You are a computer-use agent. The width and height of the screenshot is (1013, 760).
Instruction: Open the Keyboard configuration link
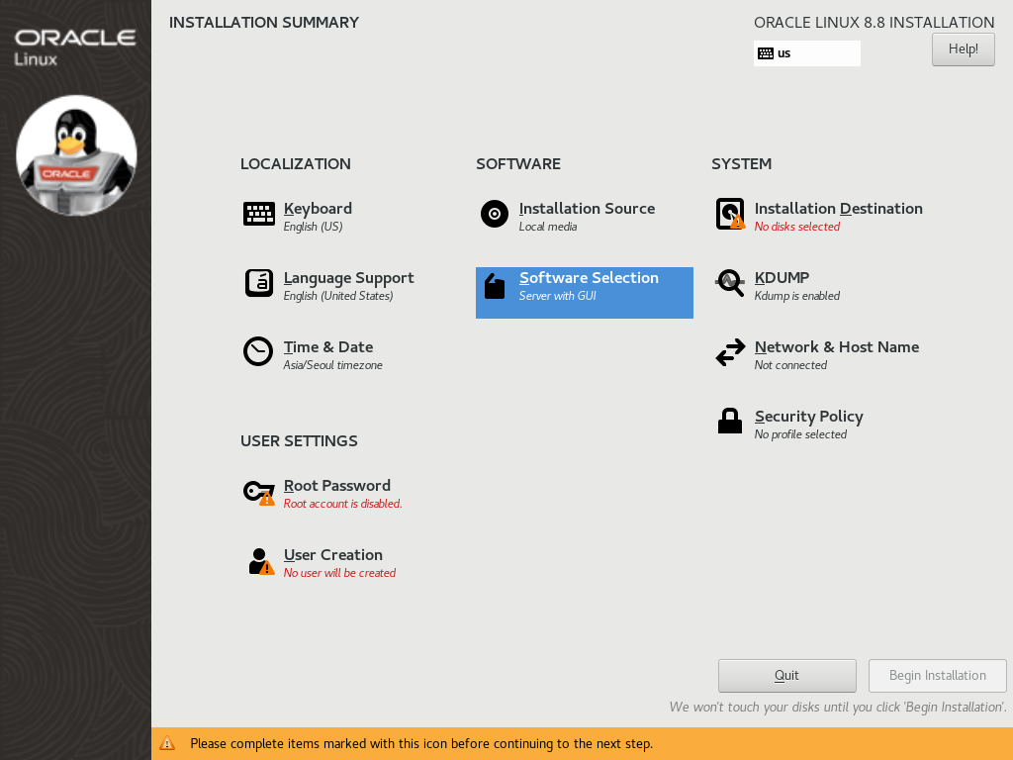[x=318, y=209]
